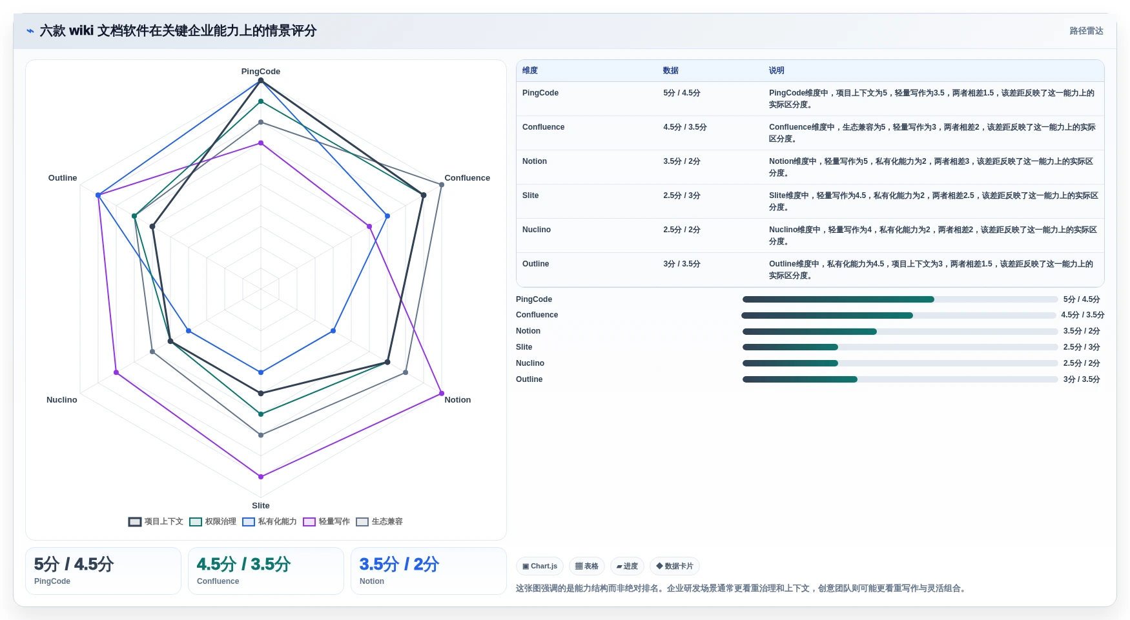Toggle the 轻量写作 legend series
The height and width of the screenshot is (620, 1130).
[326, 521]
